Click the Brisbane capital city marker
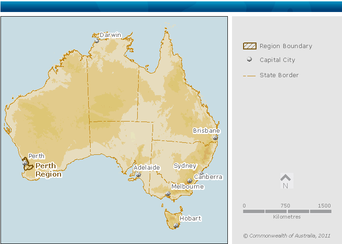 tap(215, 138)
